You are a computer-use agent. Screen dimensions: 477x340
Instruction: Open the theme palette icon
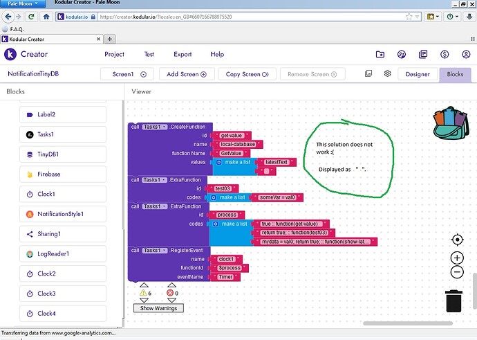click(x=402, y=54)
